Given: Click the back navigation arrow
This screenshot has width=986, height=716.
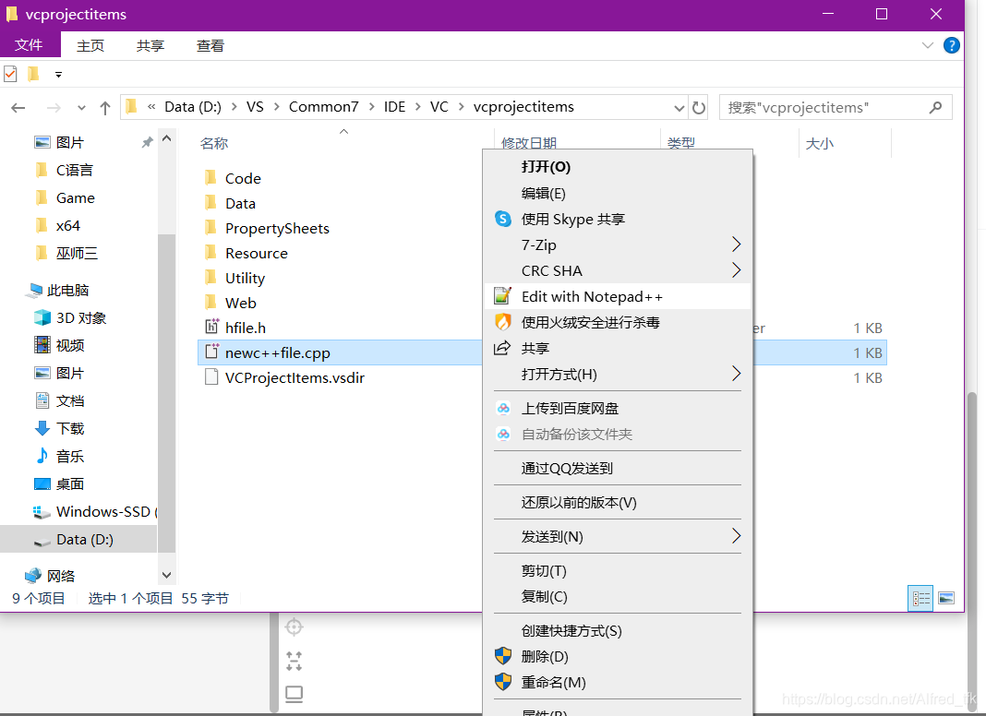Looking at the screenshot, I should (18, 107).
